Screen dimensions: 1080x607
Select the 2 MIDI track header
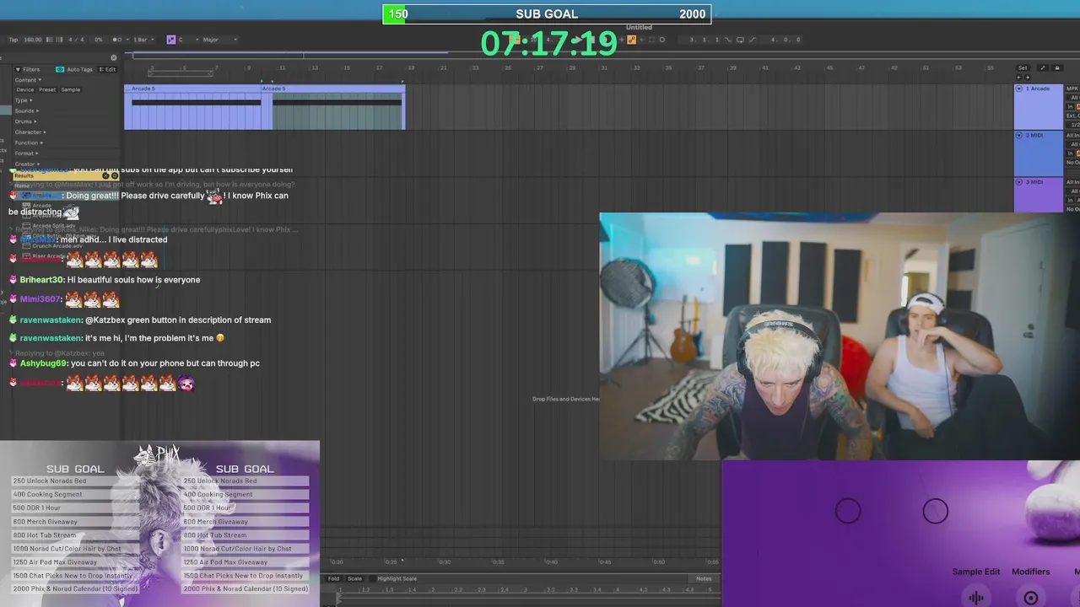1039,153
